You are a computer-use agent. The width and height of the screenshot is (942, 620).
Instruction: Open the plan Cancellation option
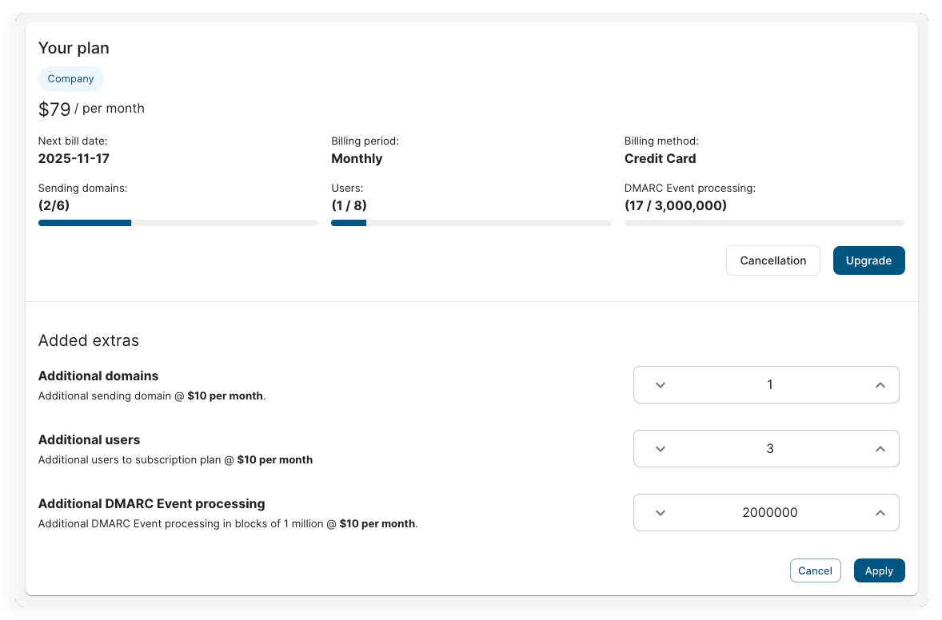tap(772, 260)
